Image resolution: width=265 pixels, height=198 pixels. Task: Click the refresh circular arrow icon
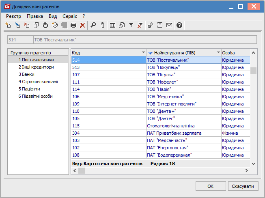(x=45, y=25)
